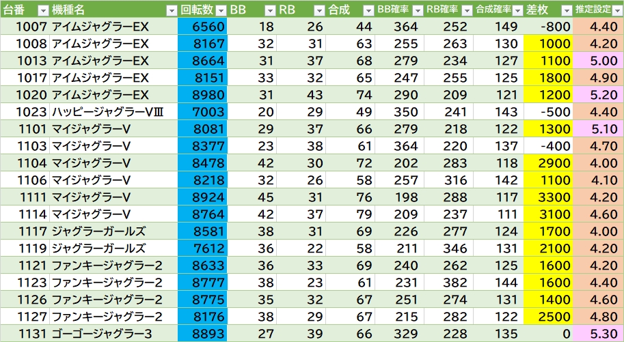Open the RB確率 column filter dropdown
Screen dimensions: 624x342
coord(467,11)
